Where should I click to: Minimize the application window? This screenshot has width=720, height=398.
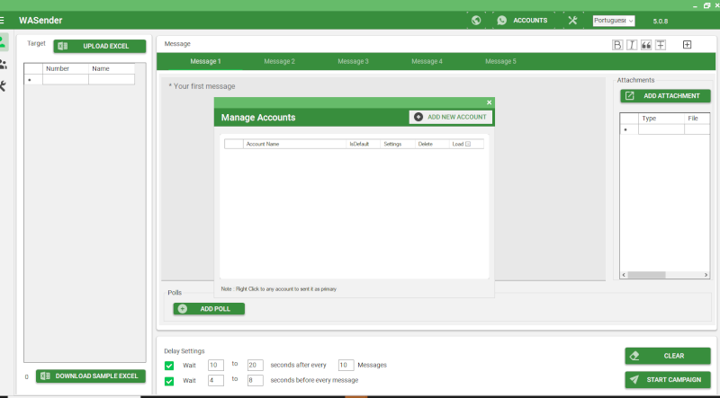pos(696,6)
